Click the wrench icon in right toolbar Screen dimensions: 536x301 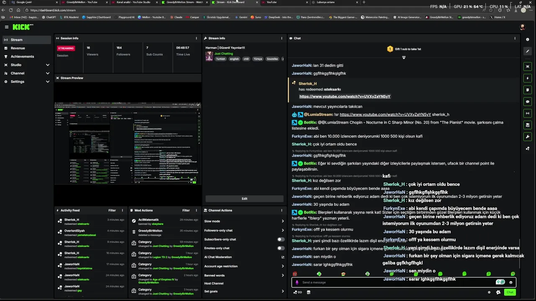[528, 137]
